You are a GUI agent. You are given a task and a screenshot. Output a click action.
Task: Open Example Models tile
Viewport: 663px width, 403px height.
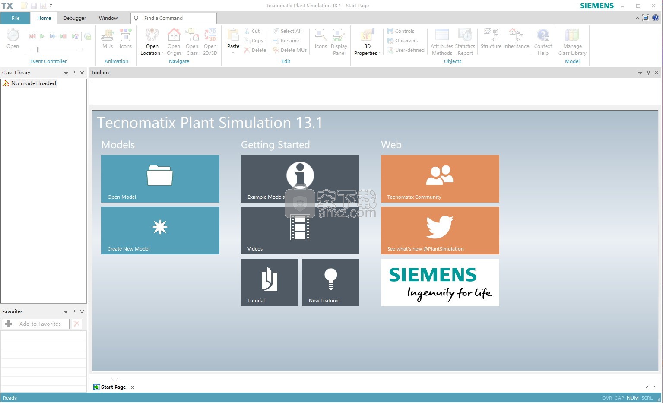(x=300, y=179)
